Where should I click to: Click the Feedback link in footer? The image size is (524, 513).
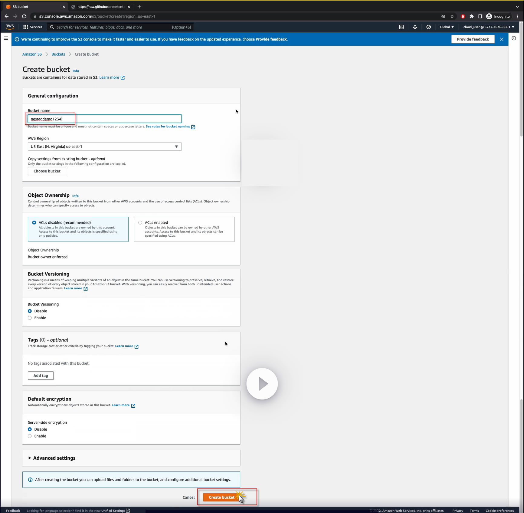pyautogui.click(x=13, y=511)
